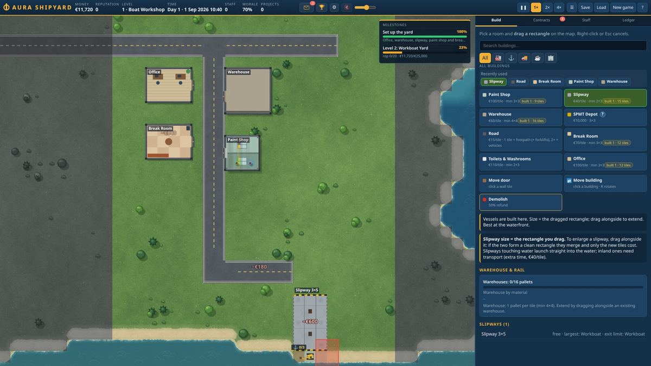This screenshot has height=366, width=651.
Task: Filter buildings by office building icon
Action: (x=550, y=58)
